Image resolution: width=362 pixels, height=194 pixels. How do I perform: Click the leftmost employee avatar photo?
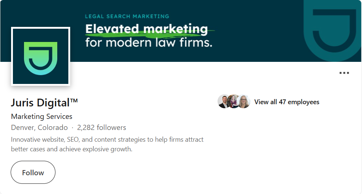[224, 102]
